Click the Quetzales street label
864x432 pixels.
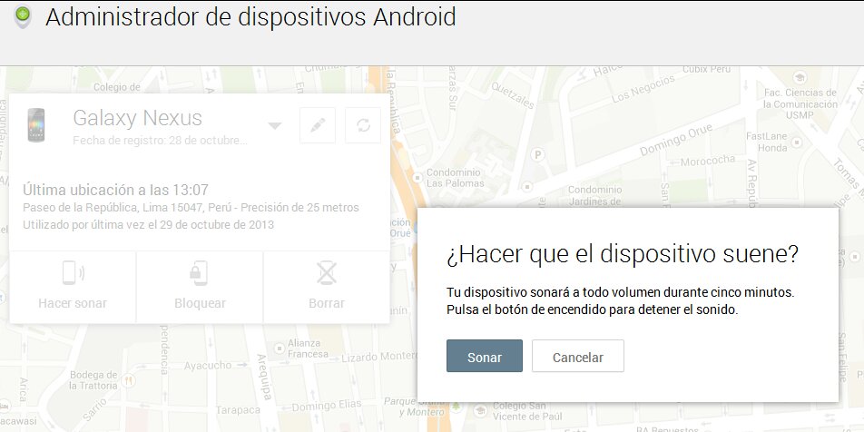click(x=513, y=96)
